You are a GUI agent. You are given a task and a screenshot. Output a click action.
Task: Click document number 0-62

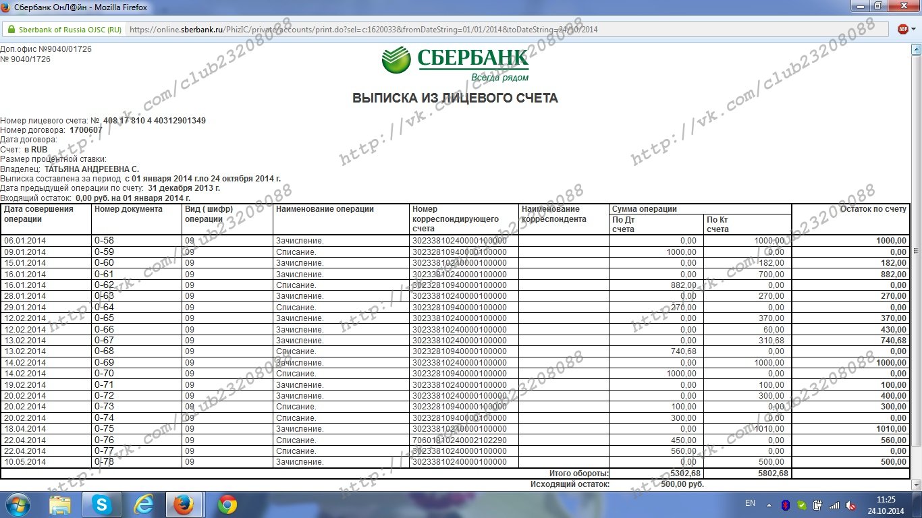[x=104, y=285]
